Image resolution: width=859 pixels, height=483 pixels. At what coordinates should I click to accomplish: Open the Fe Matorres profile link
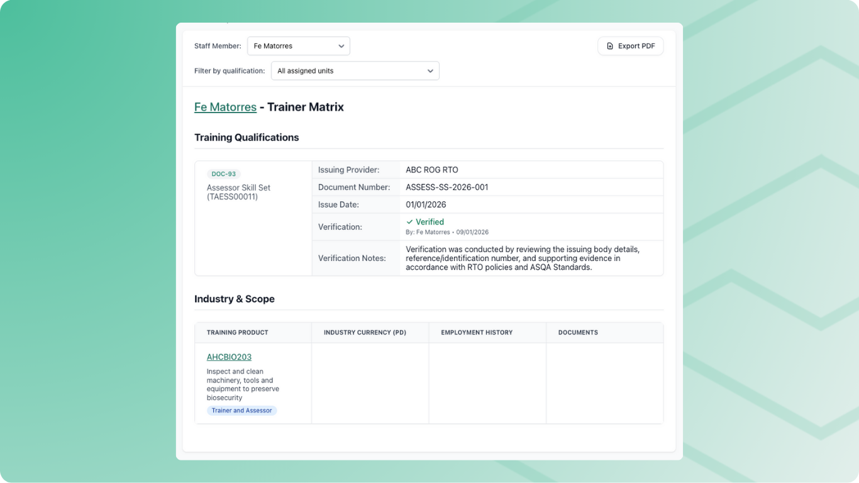click(x=225, y=106)
